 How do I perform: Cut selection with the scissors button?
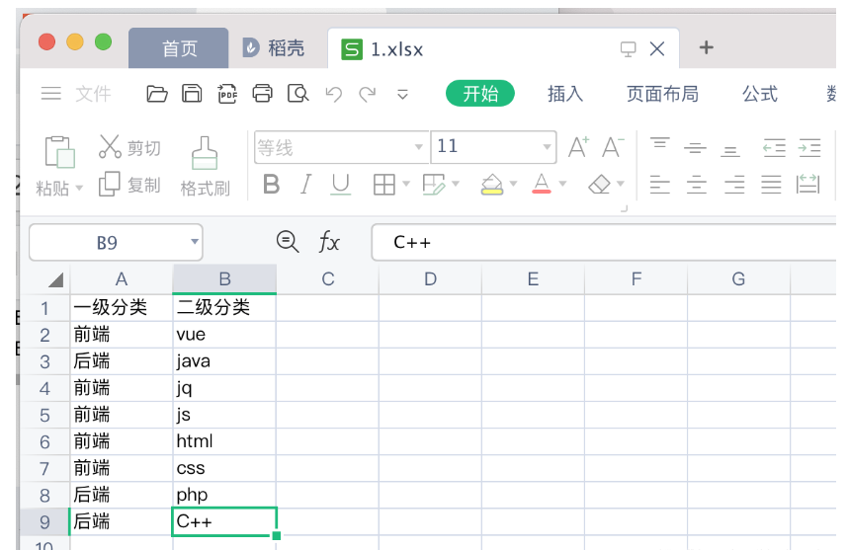(129, 147)
